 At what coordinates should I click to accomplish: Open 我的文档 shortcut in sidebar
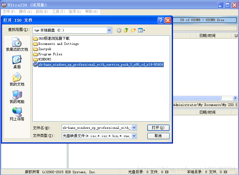click(17, 79)
